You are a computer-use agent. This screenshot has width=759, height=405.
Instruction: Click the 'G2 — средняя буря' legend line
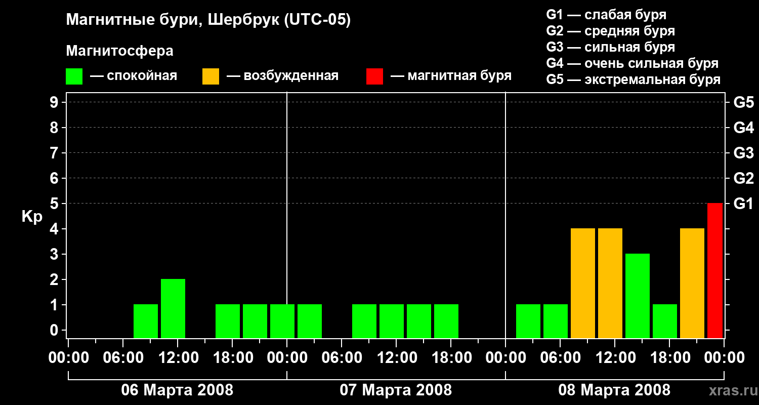(611, 31)
